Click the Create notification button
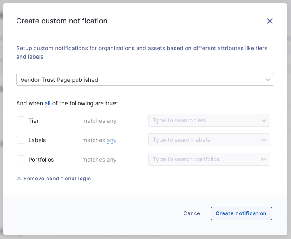 coord(241,213)
